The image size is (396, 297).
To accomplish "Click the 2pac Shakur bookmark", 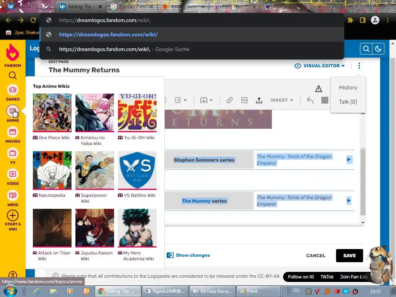I will pos(23,32).
